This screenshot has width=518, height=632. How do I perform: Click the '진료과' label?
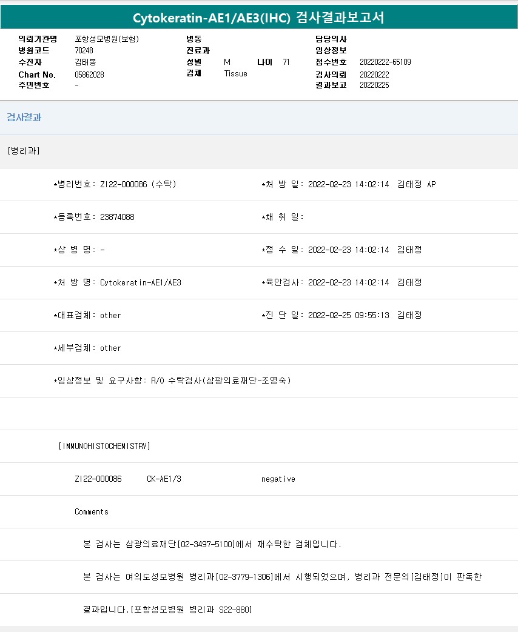[x=198, y=50]
